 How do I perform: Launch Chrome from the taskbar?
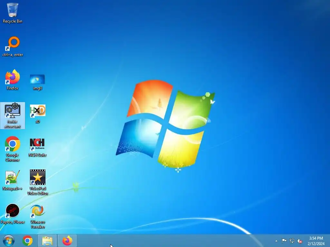(x=28, y=241)
